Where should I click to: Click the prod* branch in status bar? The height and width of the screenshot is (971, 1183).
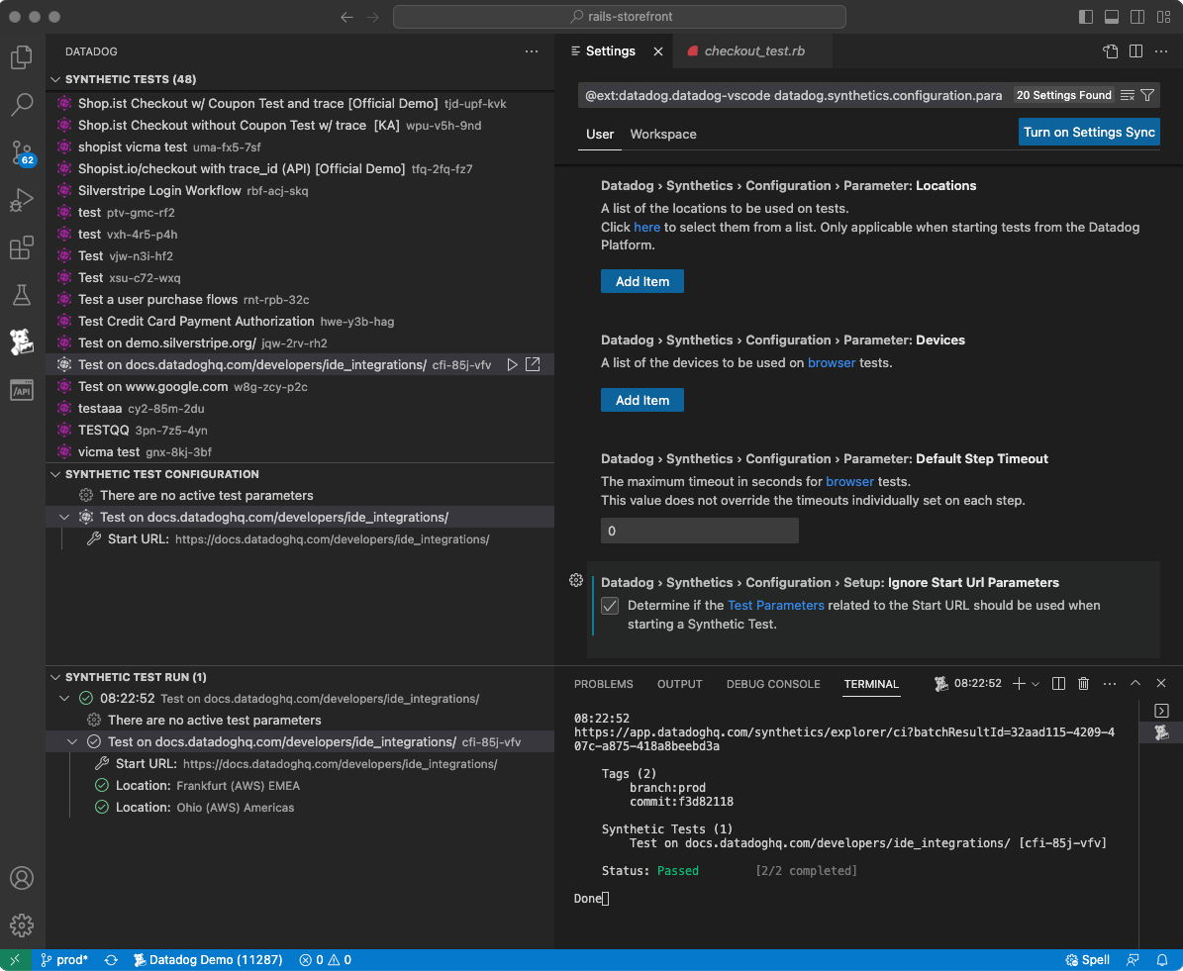pos(65,960)
